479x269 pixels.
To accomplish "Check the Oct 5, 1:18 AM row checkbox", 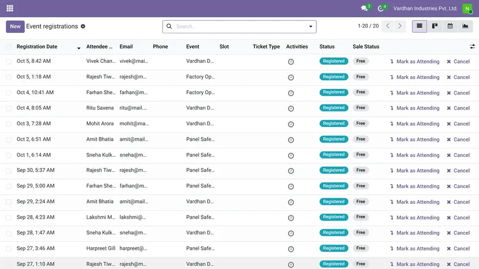I will coord(9,77).
